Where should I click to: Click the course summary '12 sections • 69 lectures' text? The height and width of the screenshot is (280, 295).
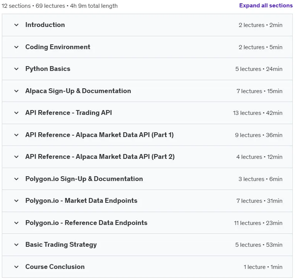33,6
